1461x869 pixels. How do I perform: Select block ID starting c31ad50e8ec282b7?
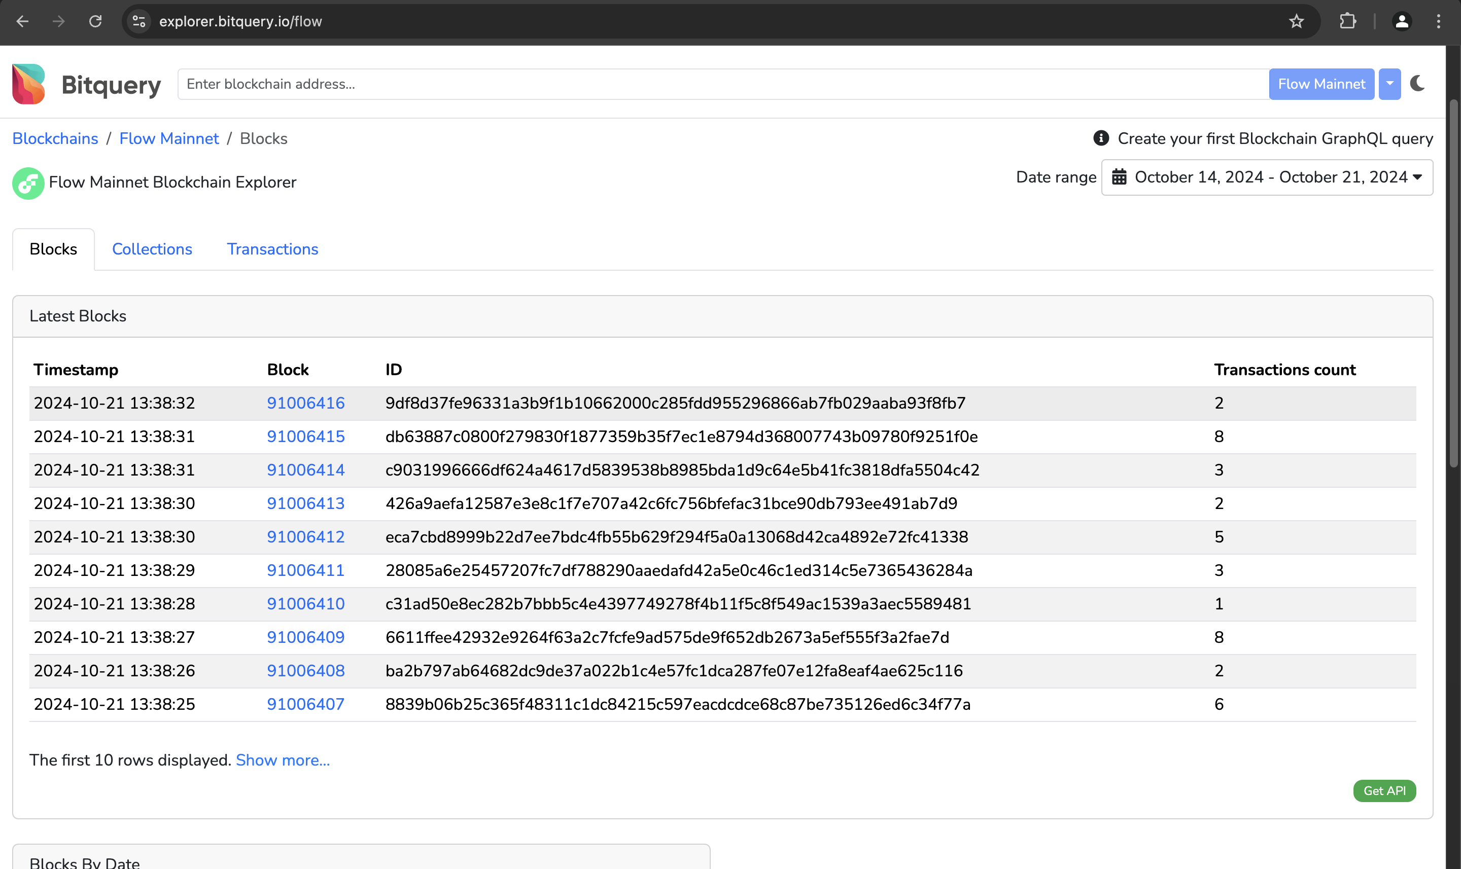(x=678, y=604)
